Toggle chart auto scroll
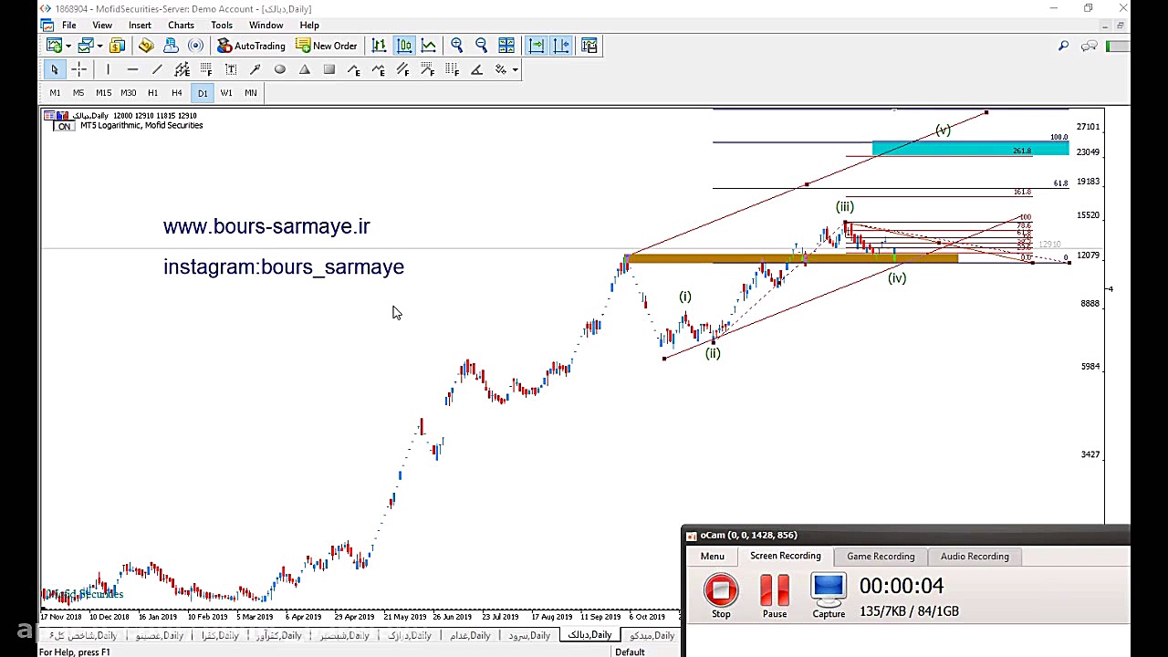The width and height of the screenshot is (1168, 657). click(536, 46)
